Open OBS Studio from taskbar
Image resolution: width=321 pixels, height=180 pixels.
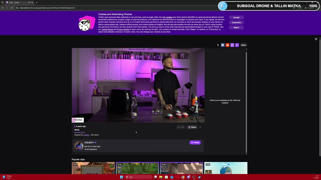[x=194, y=177]
